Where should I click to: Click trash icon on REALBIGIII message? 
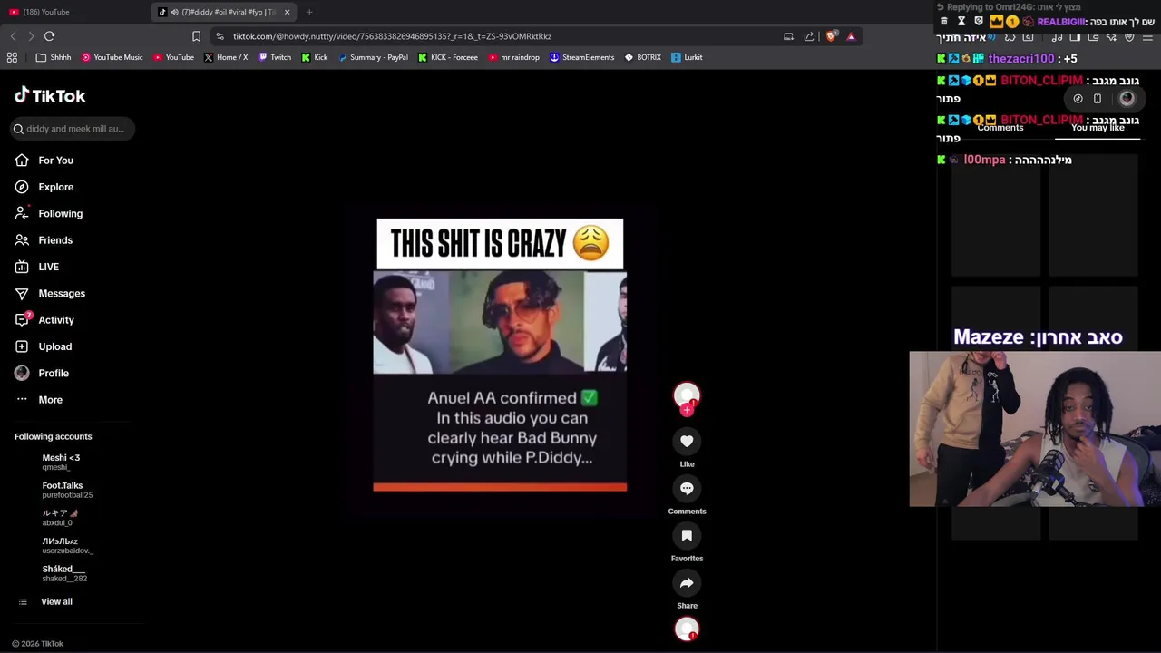(x=944, y=21)
